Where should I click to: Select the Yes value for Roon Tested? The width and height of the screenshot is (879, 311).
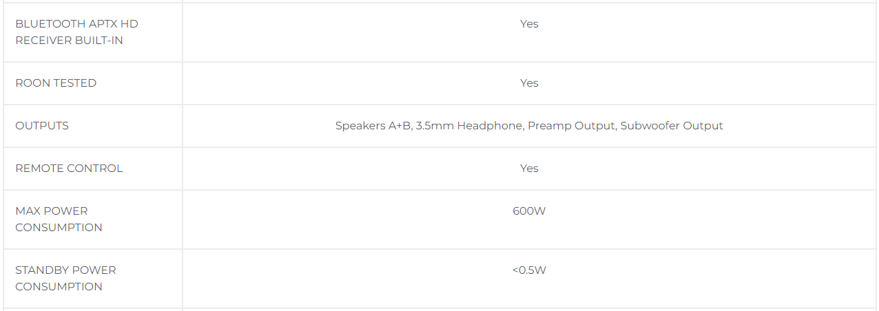click(x=529, y=83)
